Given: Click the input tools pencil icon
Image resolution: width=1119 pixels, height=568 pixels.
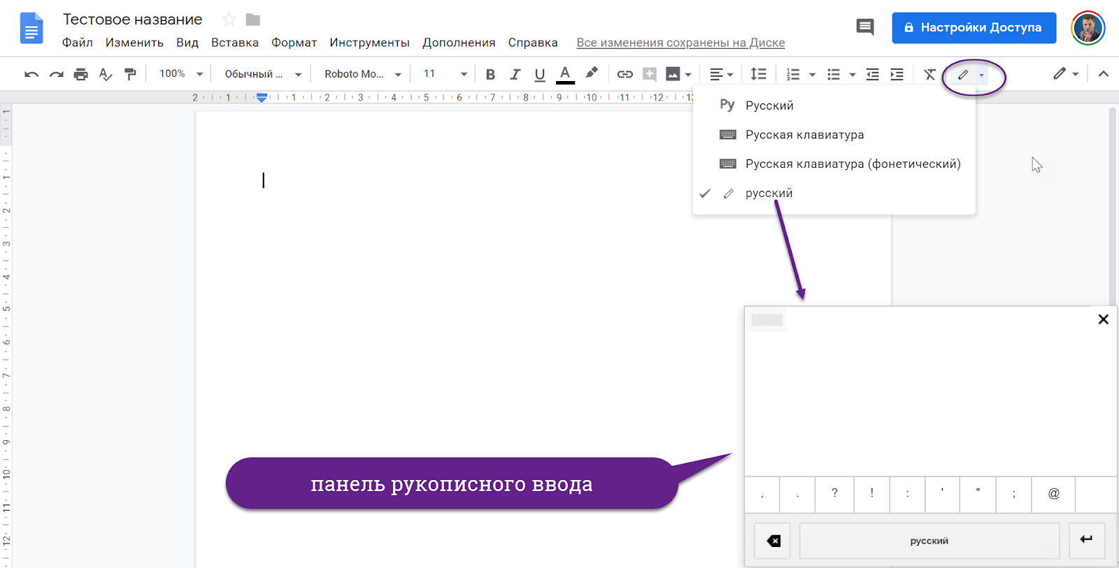Looking at the screenshot, I should tap(963, 75).
